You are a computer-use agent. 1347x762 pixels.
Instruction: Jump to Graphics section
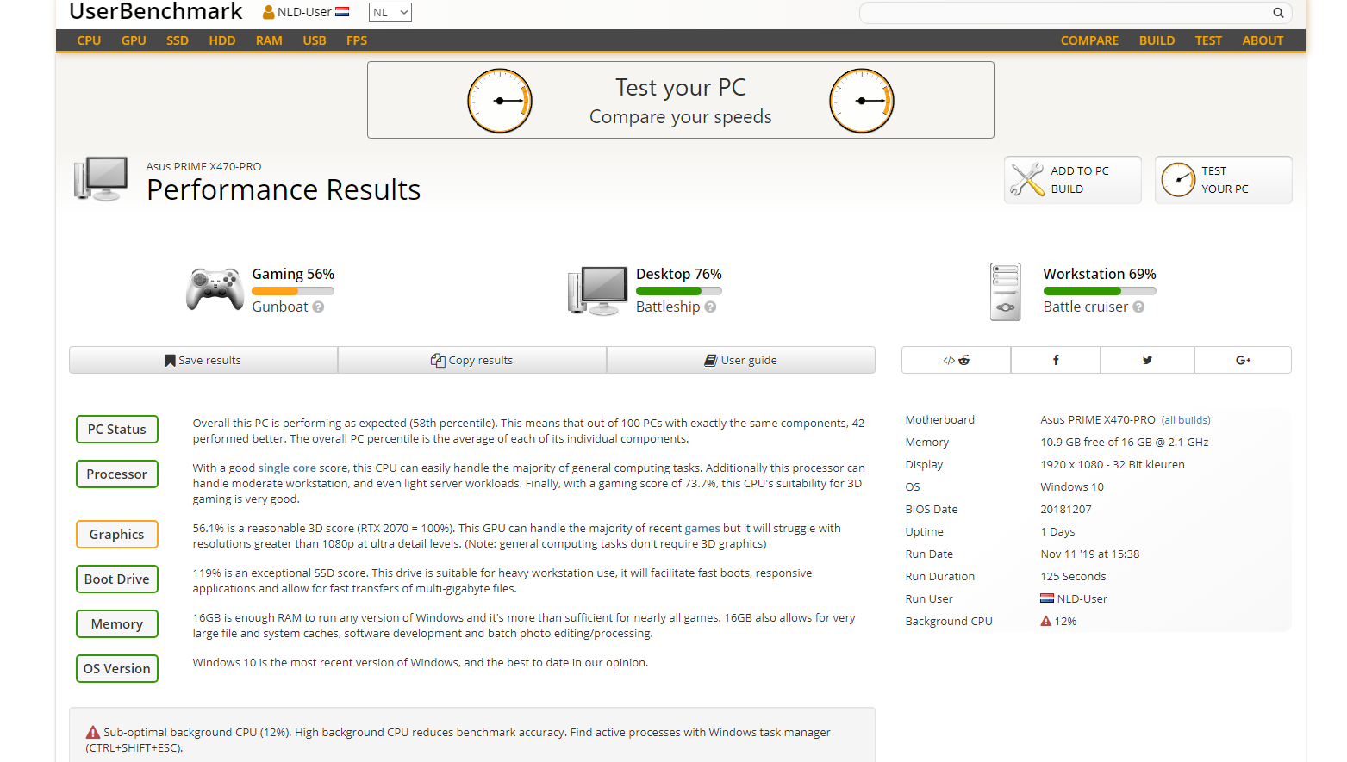(x=117, y=534)
